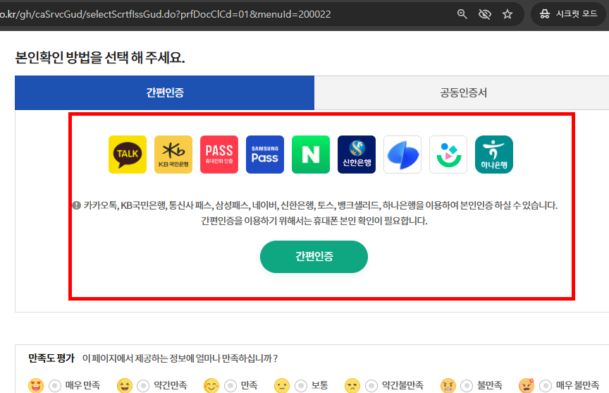Click the URL in the address bar
Viewport: 609px width, 393px height.
166,14
